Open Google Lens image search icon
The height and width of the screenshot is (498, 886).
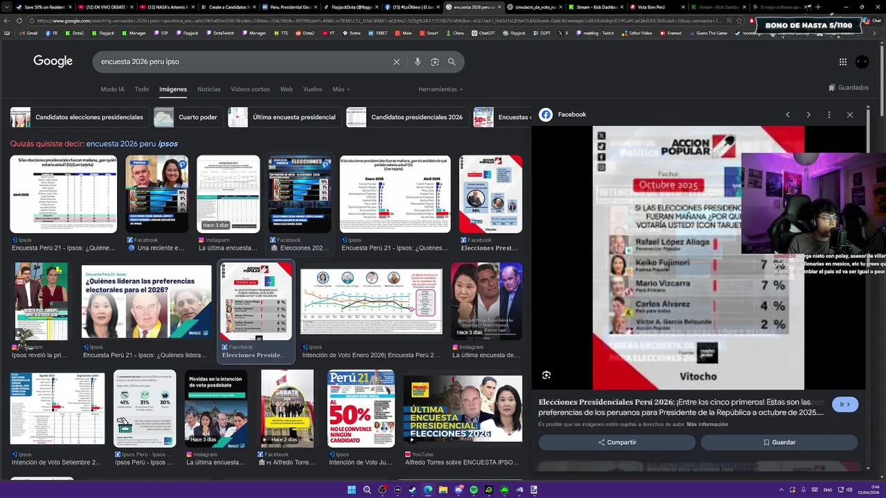point(435,62)
